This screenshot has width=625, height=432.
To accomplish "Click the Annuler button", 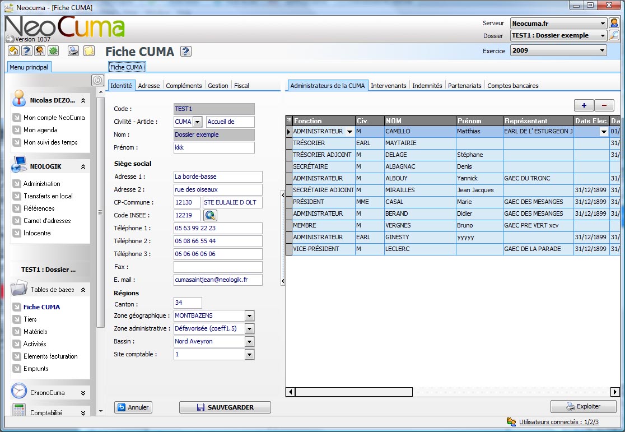I will [133, 407].
